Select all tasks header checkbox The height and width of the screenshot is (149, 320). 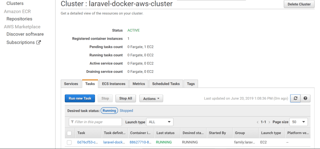tap(69, 133)
